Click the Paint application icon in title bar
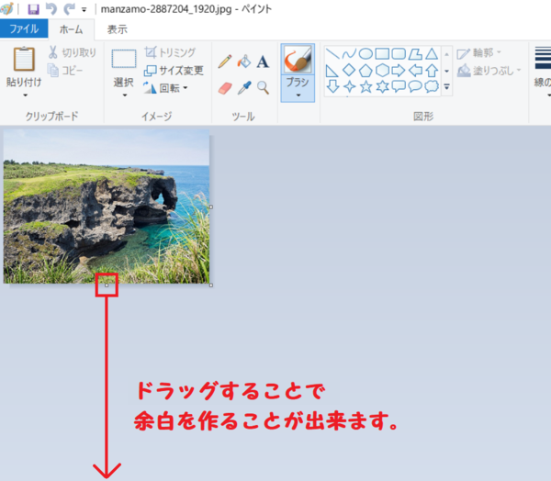The width and height of the screenshot is (551, 481). tap(7, 9)
